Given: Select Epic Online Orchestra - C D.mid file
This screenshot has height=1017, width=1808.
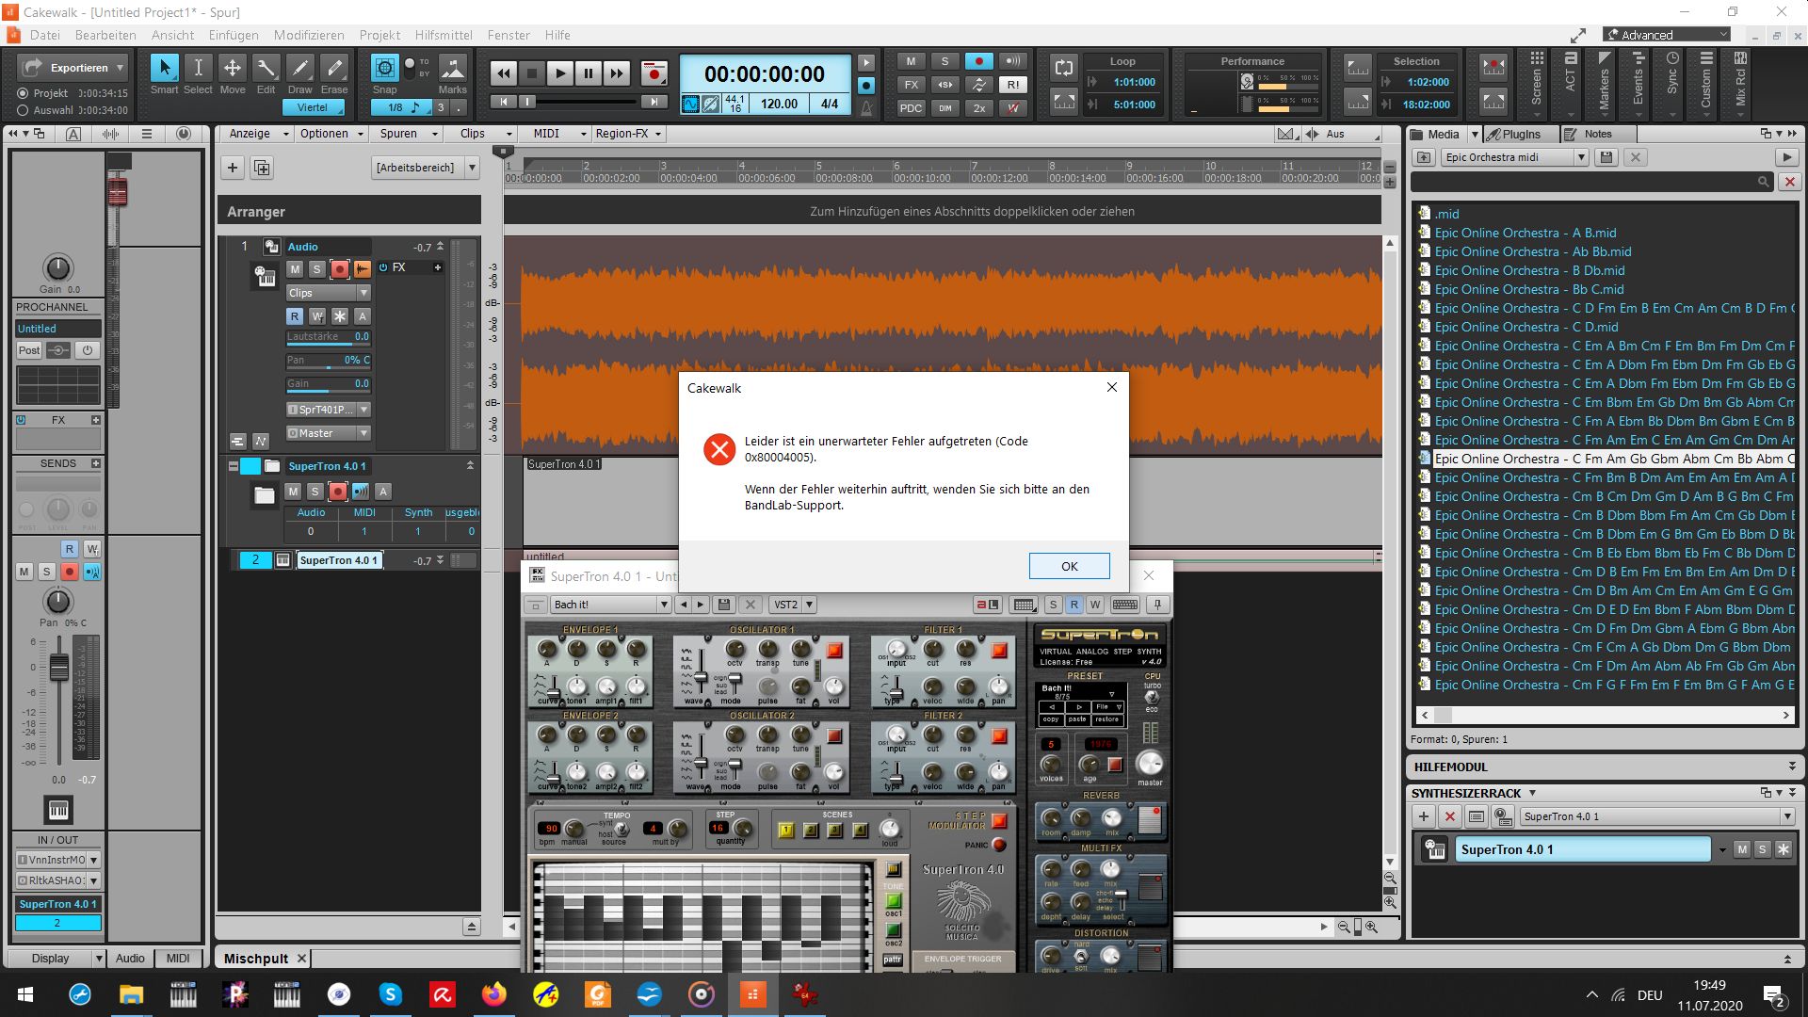Looking at the screenshot, I should click(x=1525, y=327).
